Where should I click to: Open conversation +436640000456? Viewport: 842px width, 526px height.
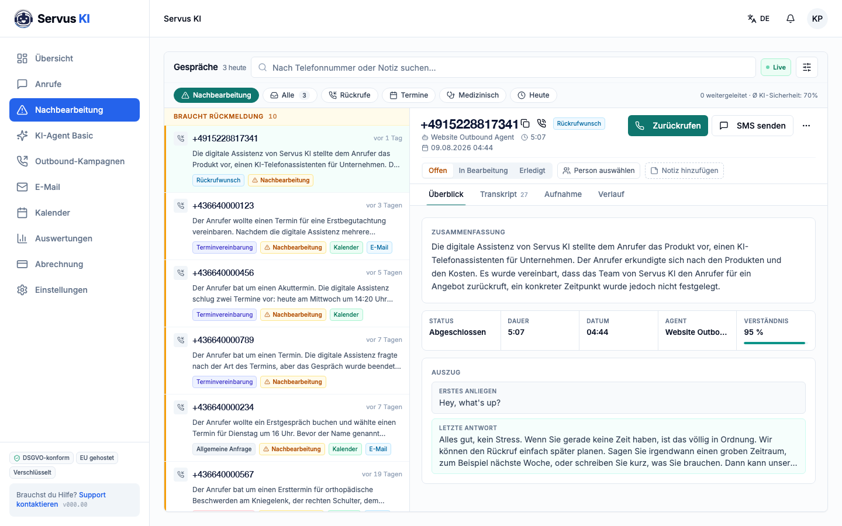point(288,293)
